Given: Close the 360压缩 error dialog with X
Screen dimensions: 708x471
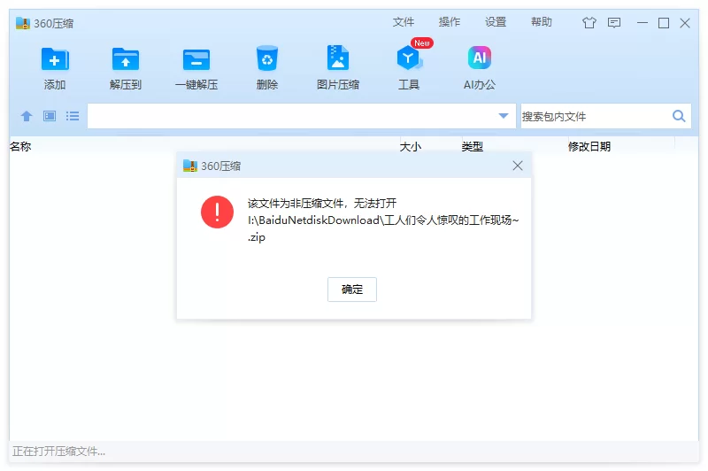Looking at the screenshot, I should tap(518, 166).
